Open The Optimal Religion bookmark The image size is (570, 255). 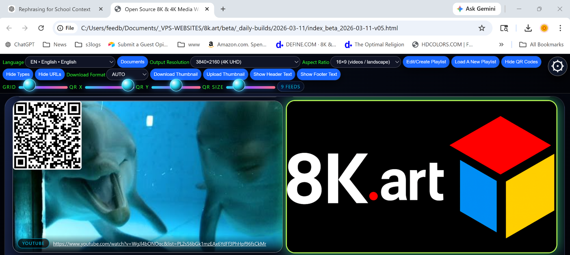[x=374, y=44]
